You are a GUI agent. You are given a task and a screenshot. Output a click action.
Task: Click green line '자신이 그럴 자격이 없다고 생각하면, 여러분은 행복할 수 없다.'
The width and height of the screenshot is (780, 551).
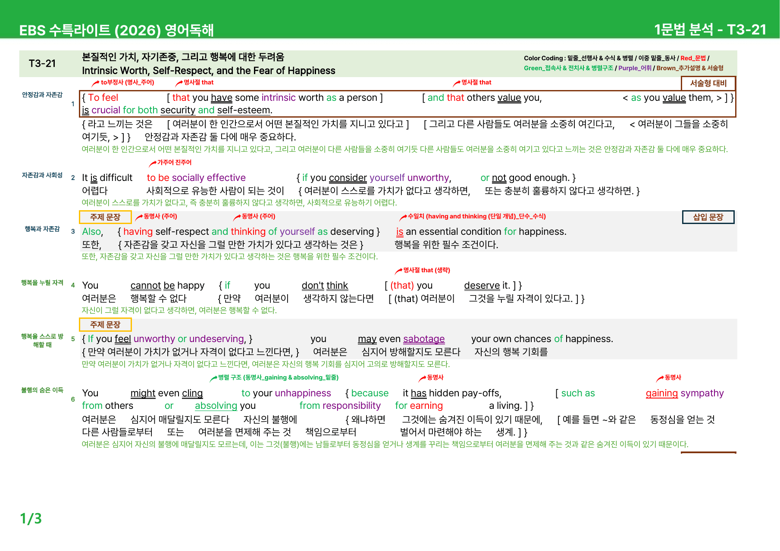point(179,311)
